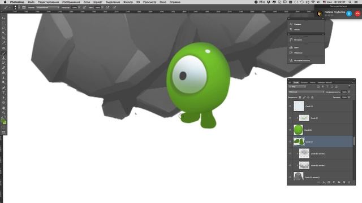
Task: Open layer styles fx icon
Action: (324, 182)
